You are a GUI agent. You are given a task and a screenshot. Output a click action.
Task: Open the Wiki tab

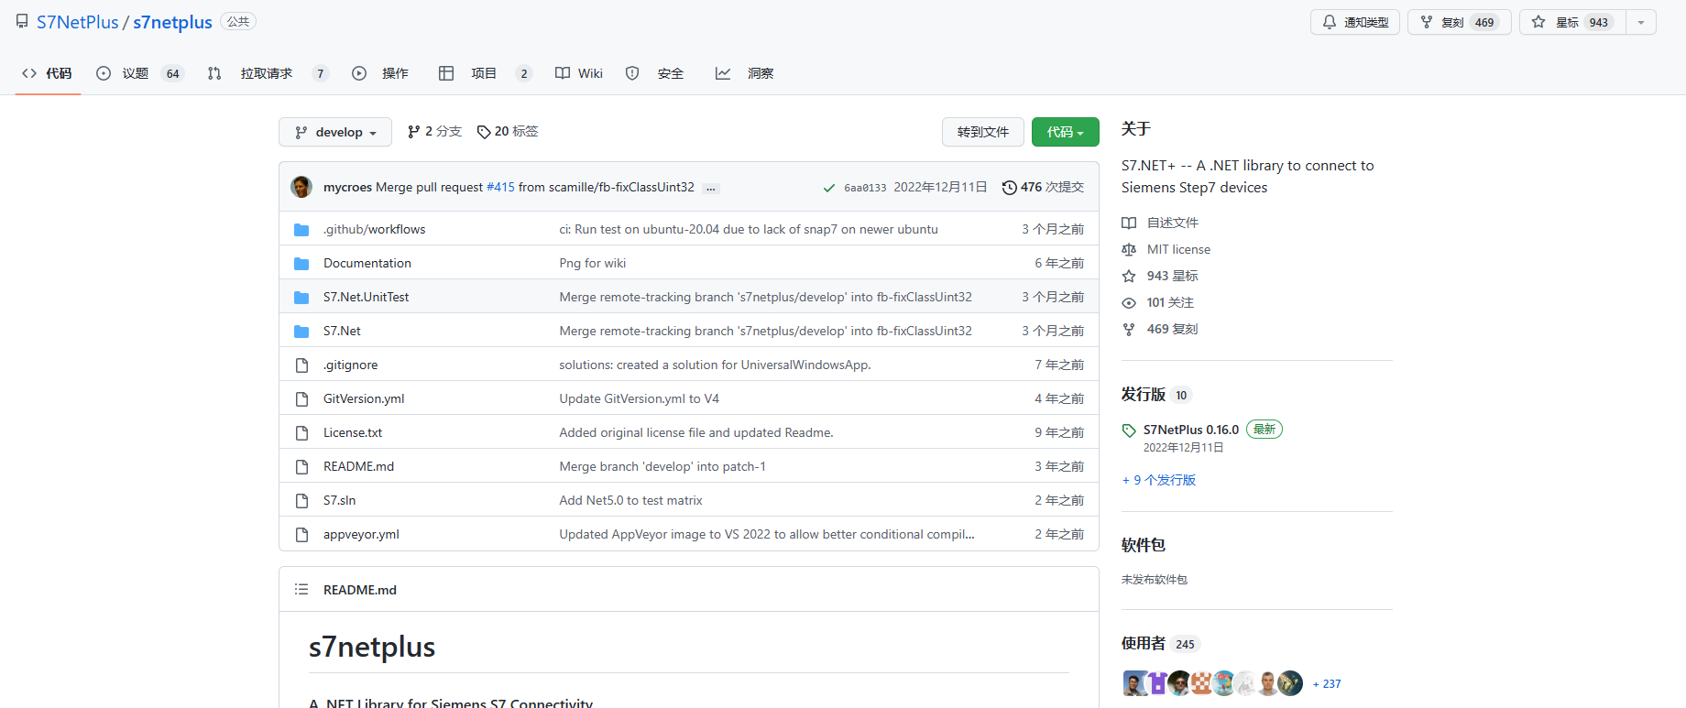pos(579,73)
